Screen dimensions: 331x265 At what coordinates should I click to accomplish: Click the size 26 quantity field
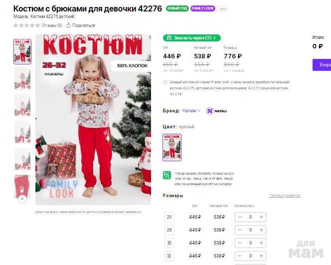250,217
